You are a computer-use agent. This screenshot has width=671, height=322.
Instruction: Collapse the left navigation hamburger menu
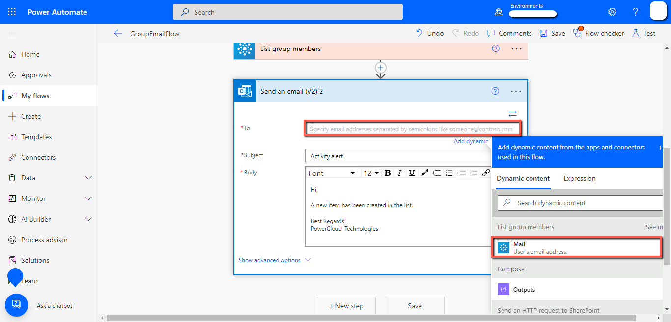12,34
